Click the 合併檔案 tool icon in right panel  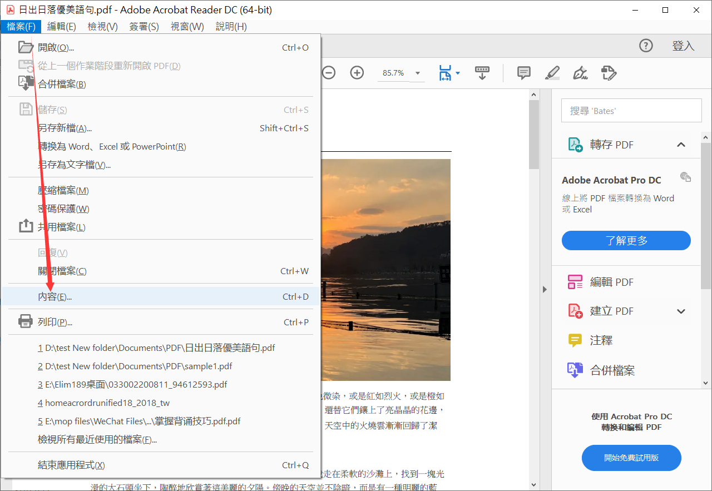point(575,370)
